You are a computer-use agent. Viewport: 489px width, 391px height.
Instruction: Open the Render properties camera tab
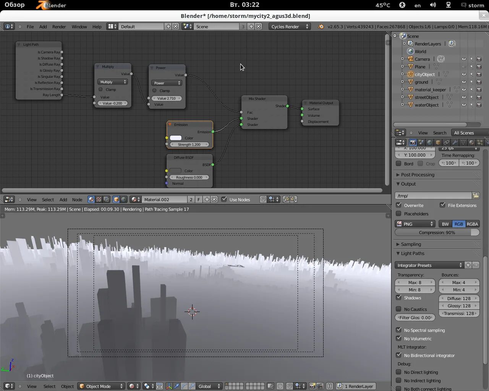pos(413,142)
